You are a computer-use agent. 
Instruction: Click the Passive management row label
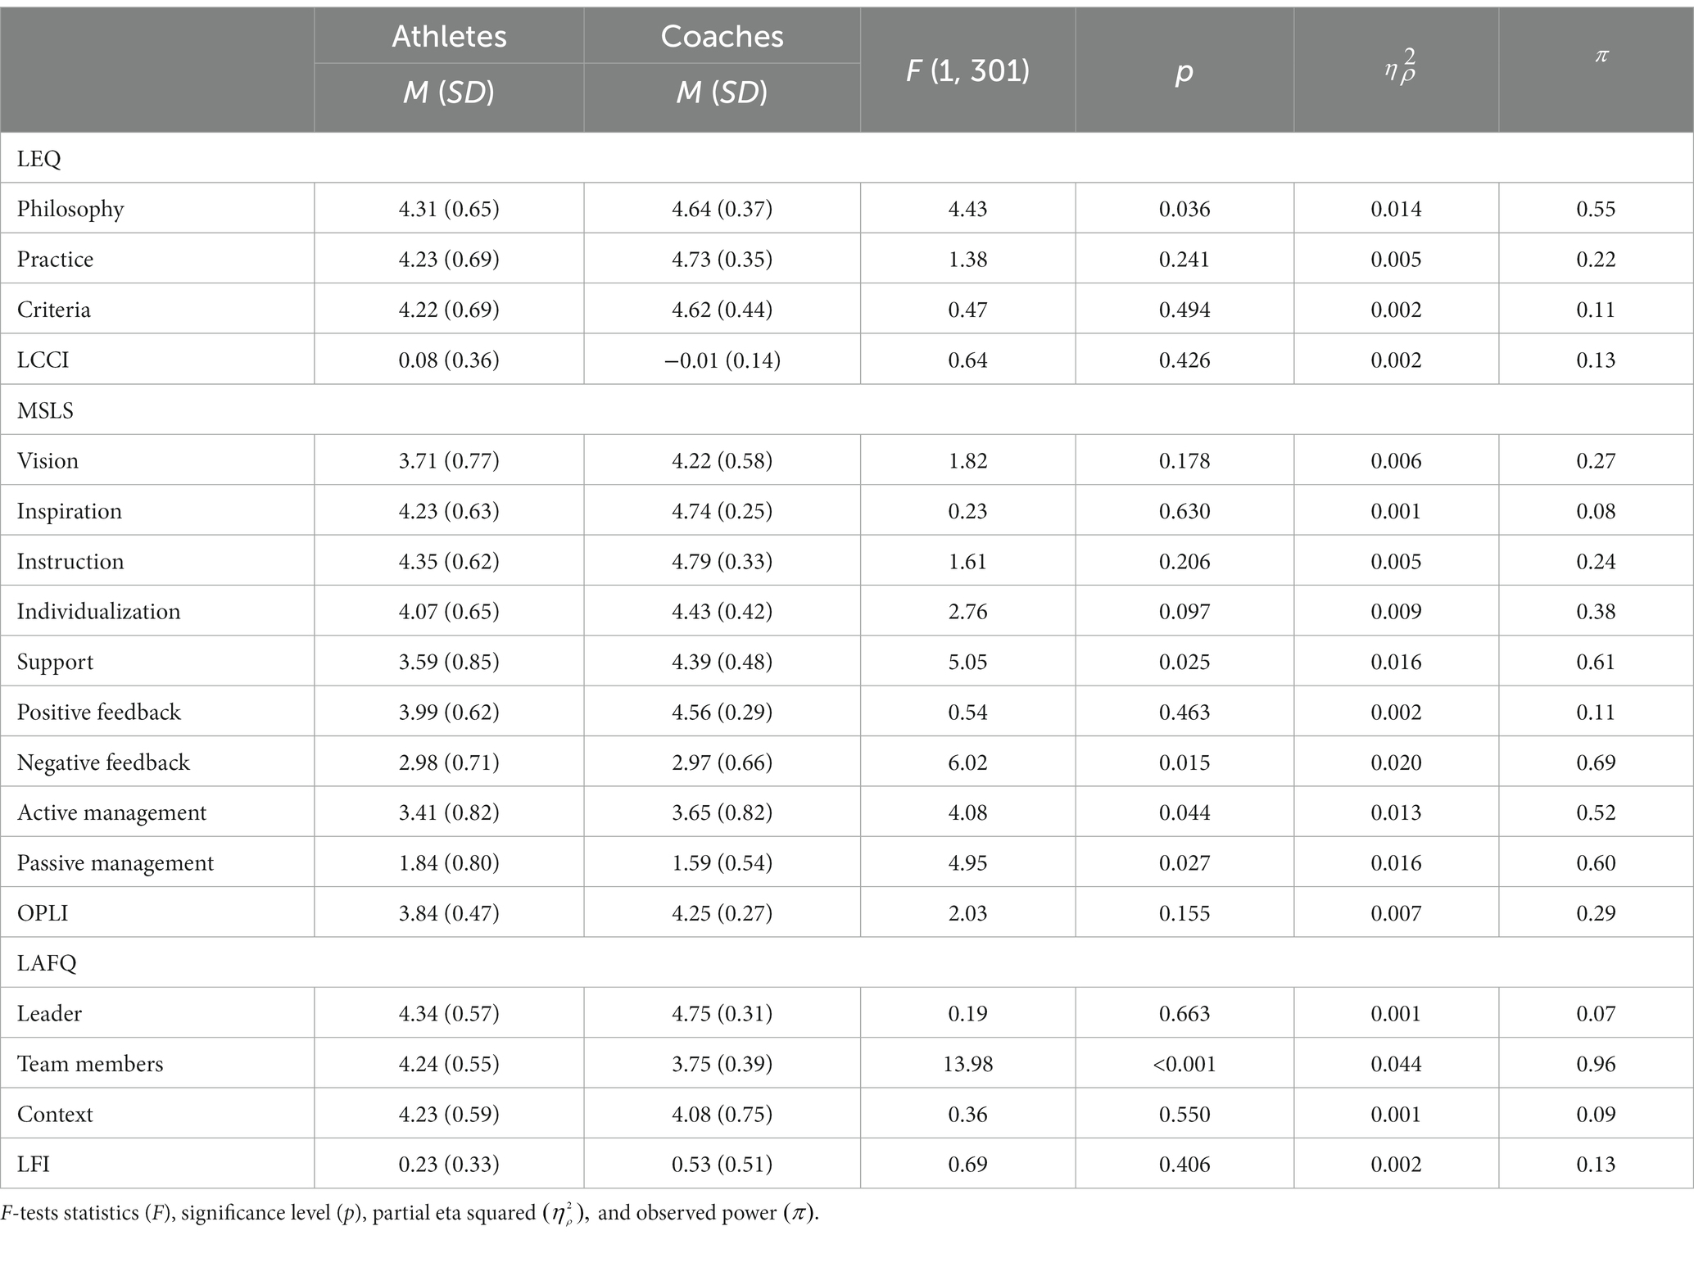[115, 862]
